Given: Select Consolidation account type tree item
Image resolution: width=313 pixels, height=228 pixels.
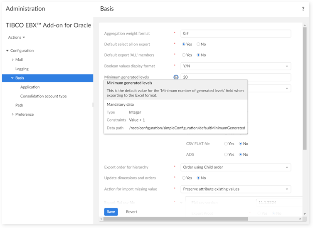Looking at the screenshot, I should [43, 97].
